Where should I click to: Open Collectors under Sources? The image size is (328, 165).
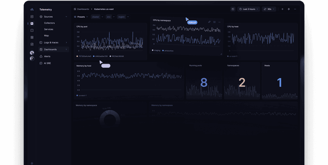coord(49,23)
